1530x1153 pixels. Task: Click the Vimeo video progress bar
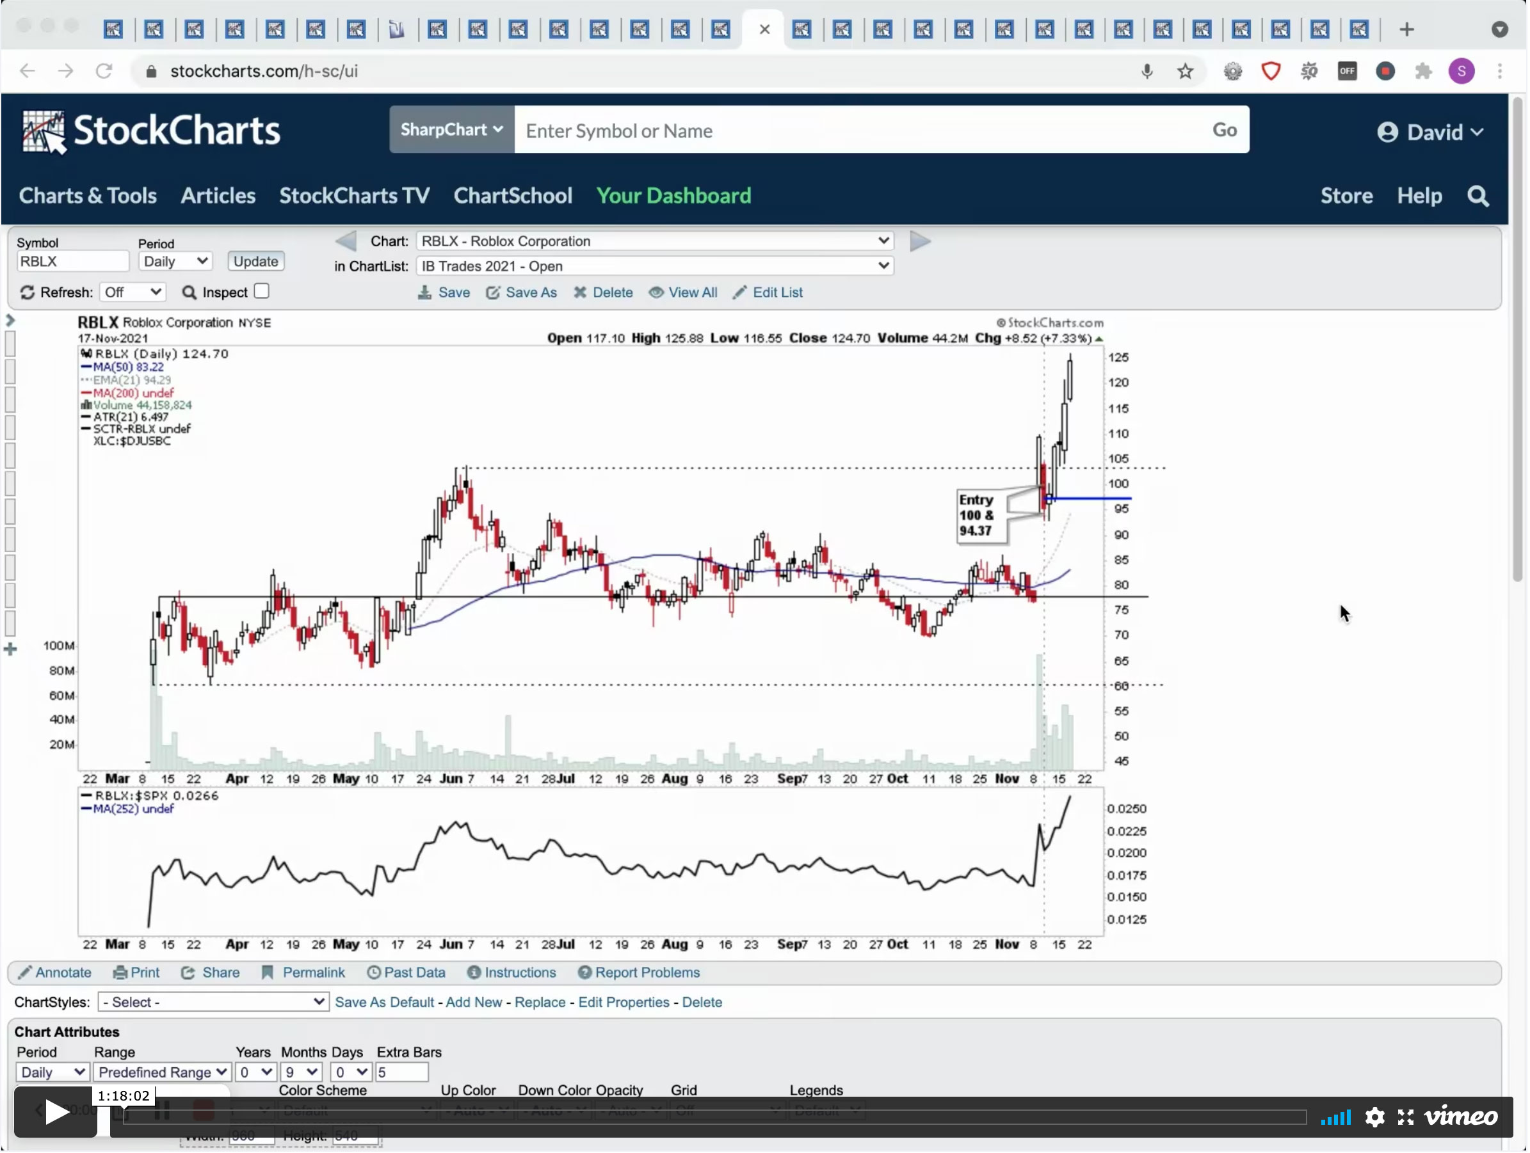(x=715, y=1117)
